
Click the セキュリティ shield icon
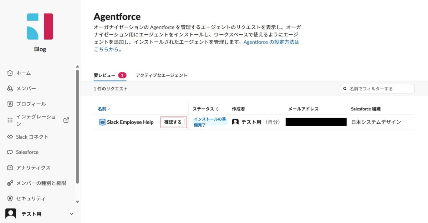(10, 198)
